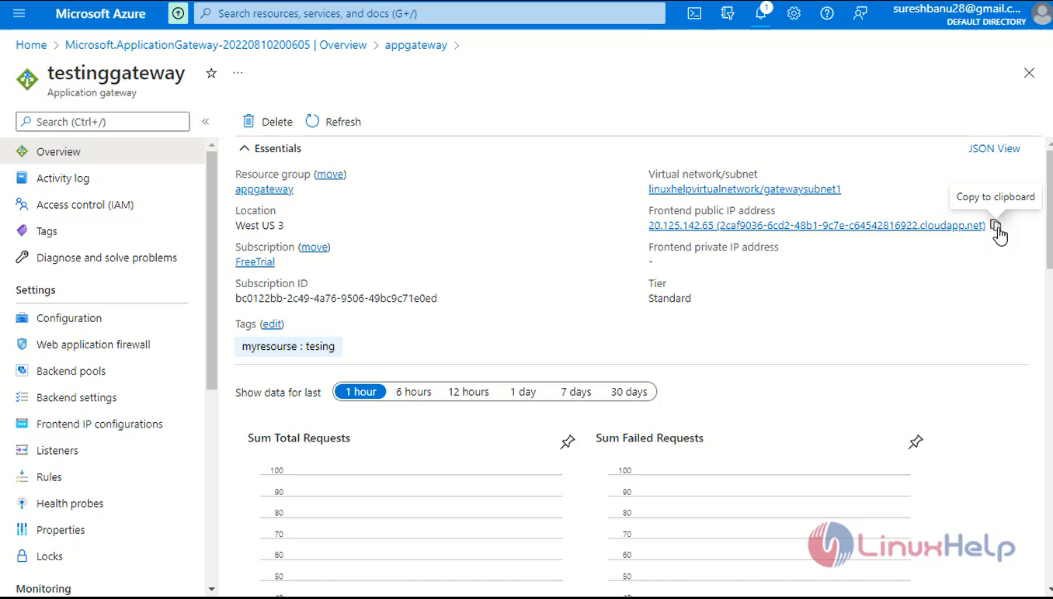Open the appgateway resource group link
The width and height of the screenshot is (1053, 599).
point(264,189)
